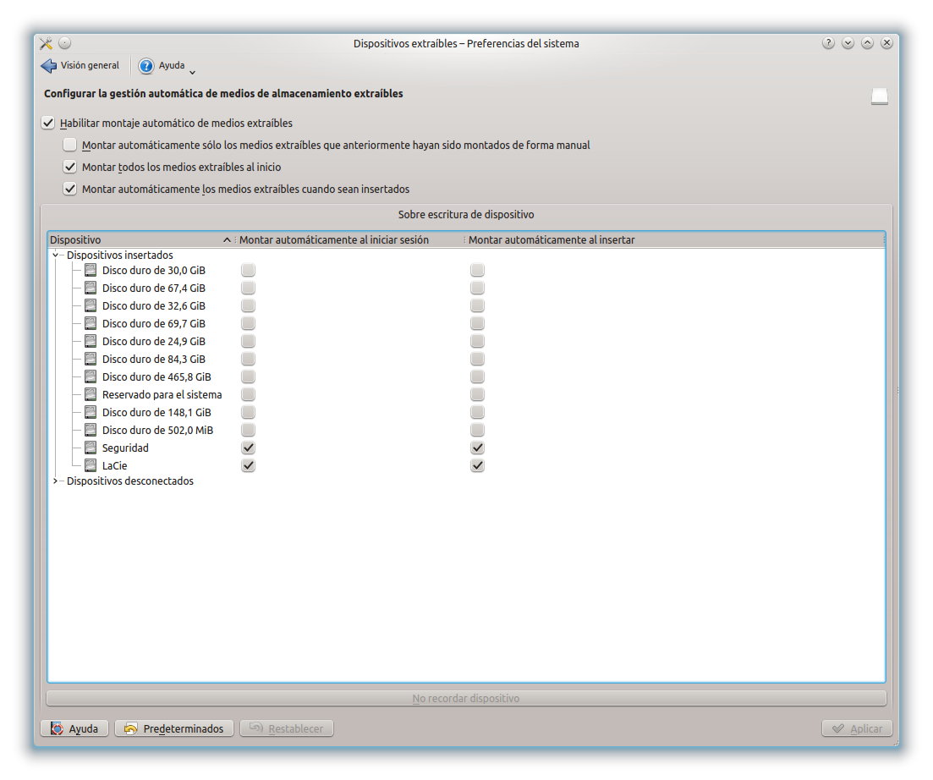Click the drive icon for Disco duro de 148,1 GiB

pos(91,412)
